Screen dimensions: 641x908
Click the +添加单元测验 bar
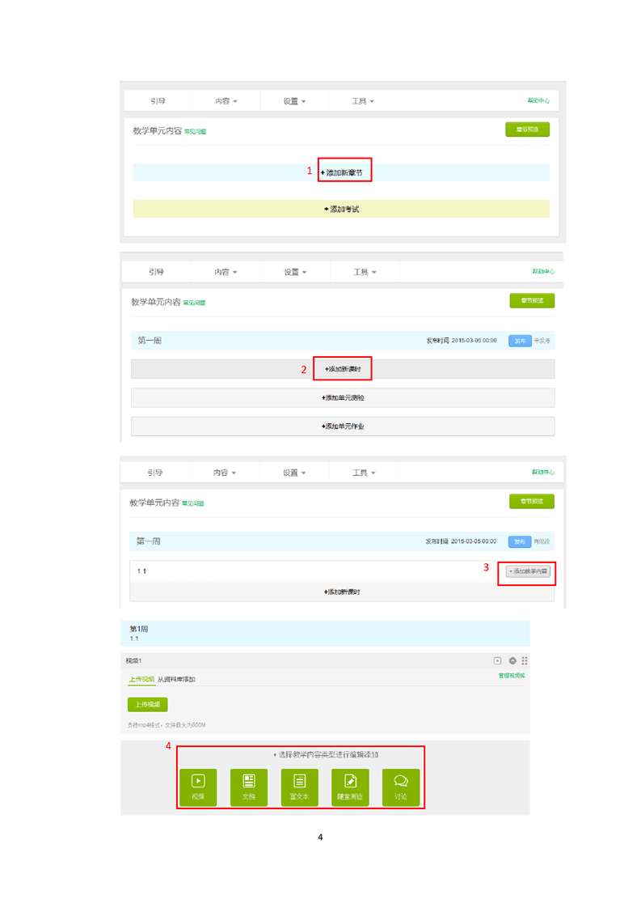click(343, 398)
